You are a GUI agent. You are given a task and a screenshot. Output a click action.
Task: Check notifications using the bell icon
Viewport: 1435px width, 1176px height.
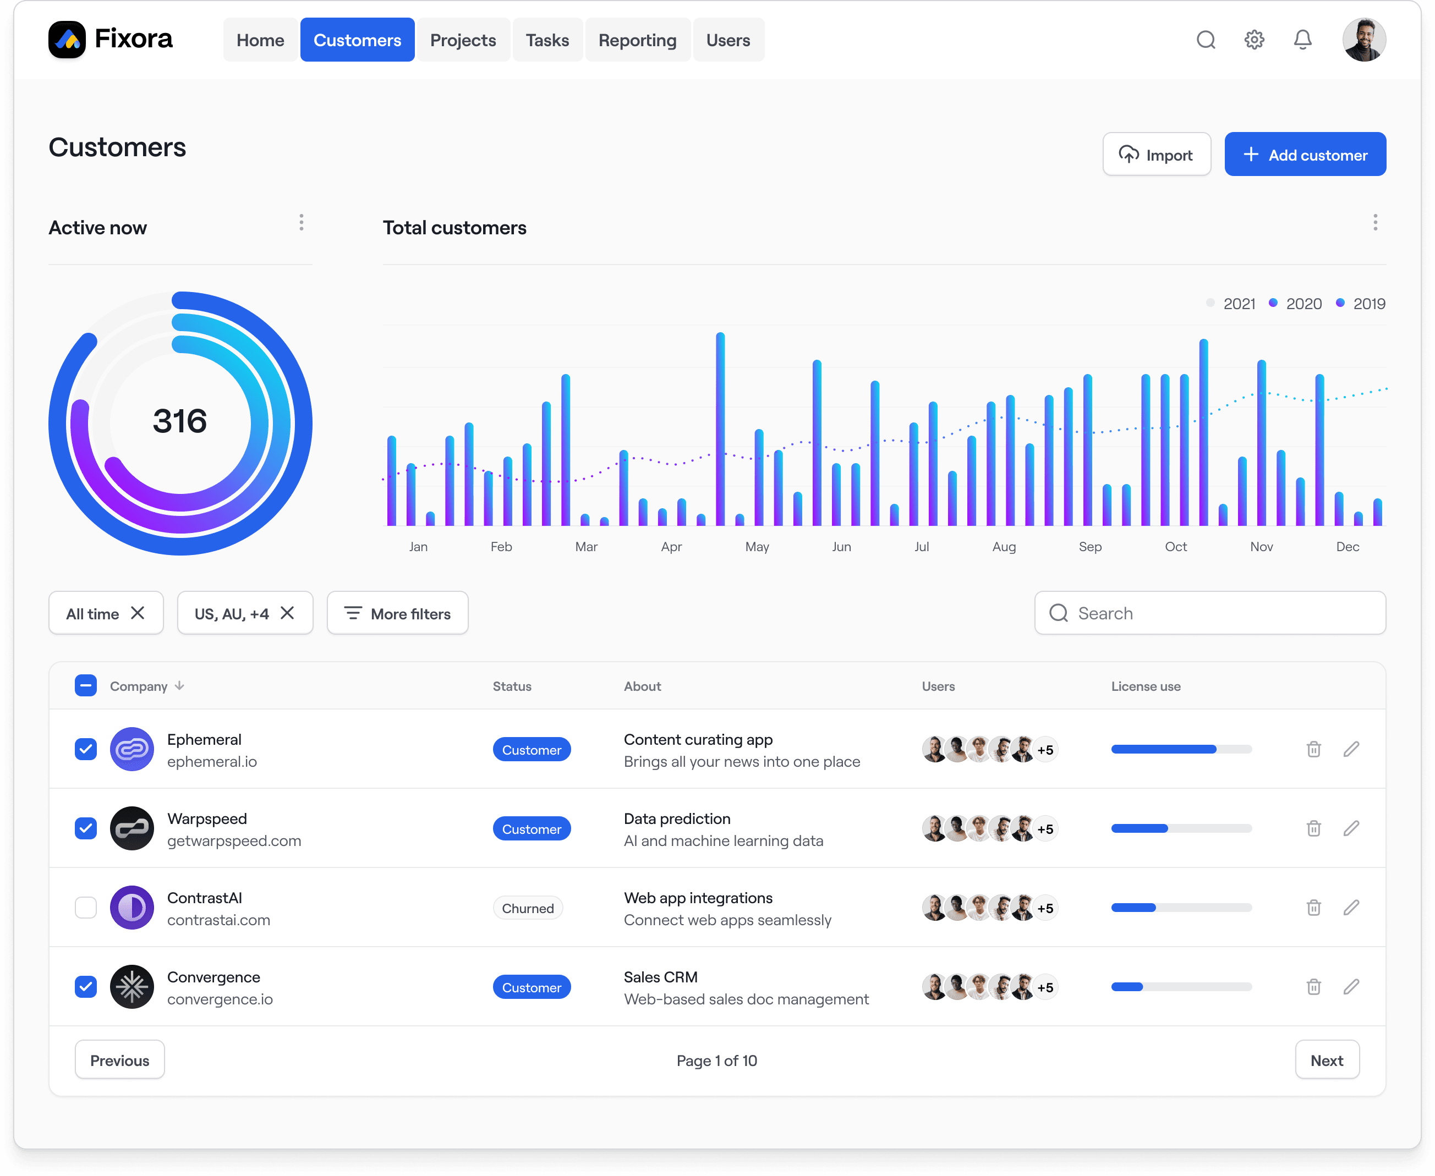(x=1302, y=39)
